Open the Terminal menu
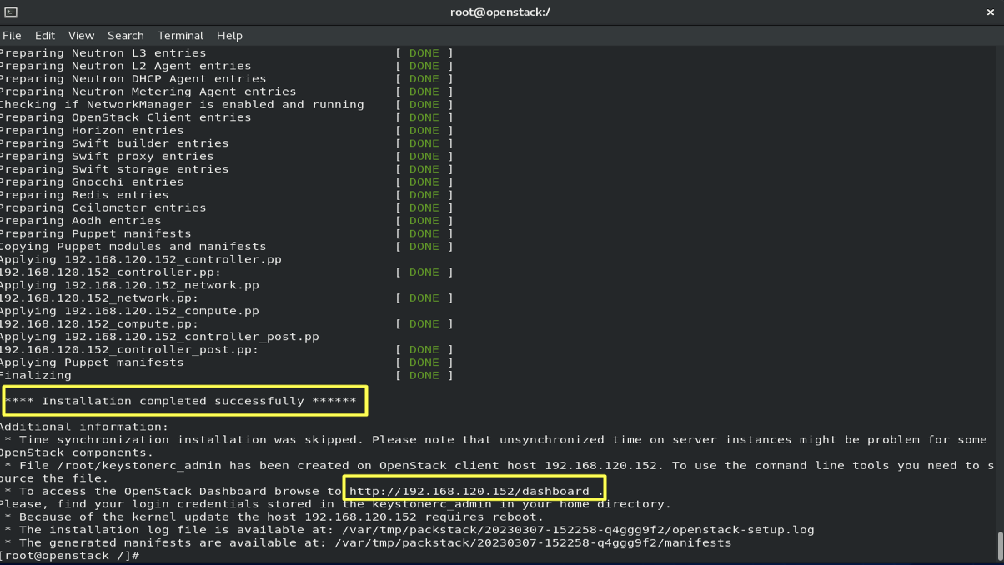Viewport: 1004px width, 565px height. 180,36
